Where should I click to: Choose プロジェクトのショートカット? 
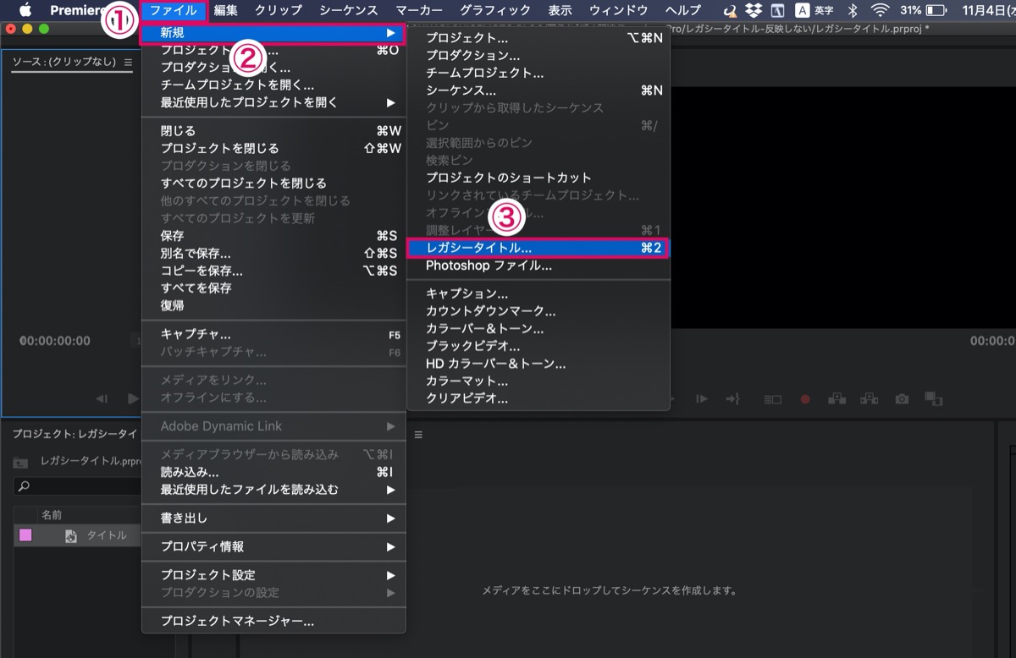(538, 178)
